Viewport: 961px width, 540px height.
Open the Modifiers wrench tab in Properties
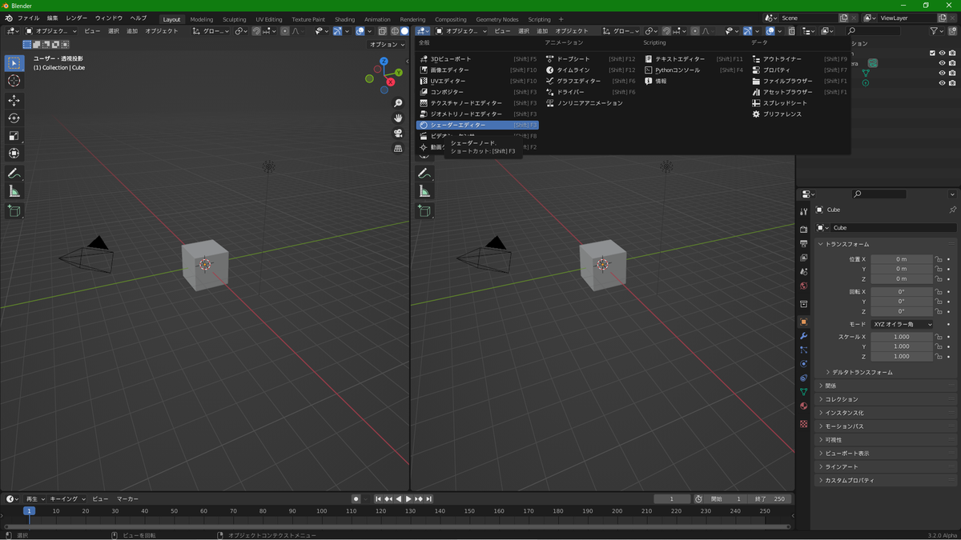click(x=803, y=336)
